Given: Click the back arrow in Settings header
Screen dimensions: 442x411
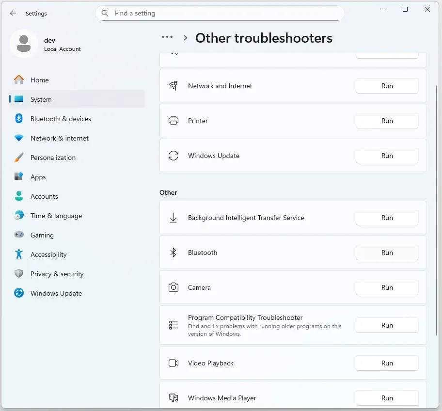Looking at the screenshot, I should (13, 13).
